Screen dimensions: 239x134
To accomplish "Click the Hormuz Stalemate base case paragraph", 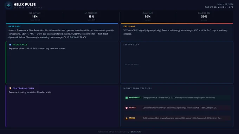I will point(61,34).
